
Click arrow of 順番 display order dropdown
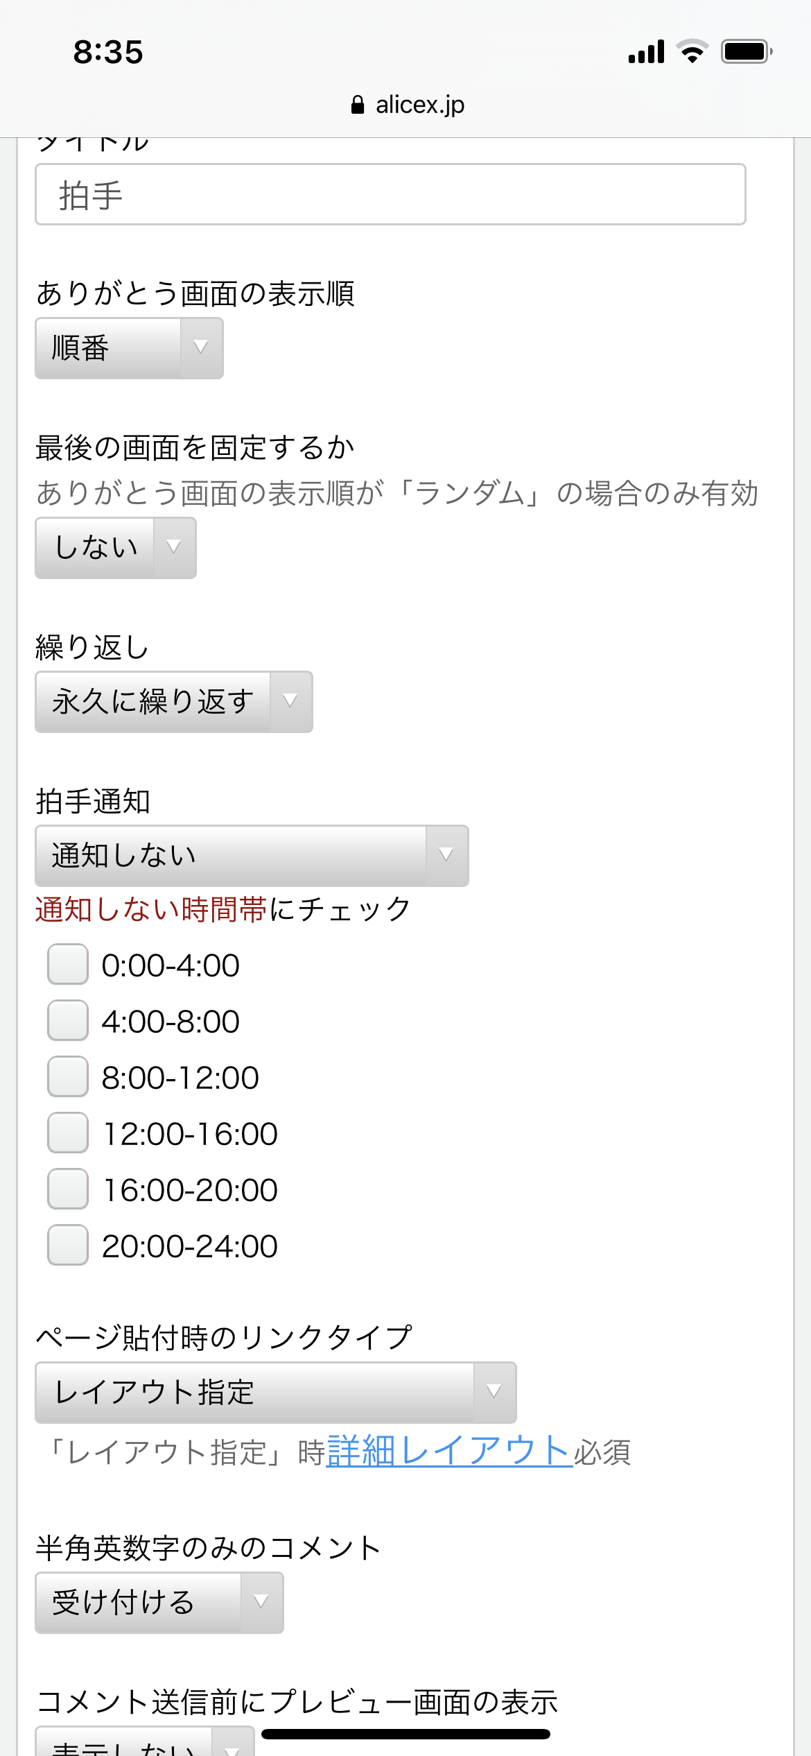(x=201, y=348)
